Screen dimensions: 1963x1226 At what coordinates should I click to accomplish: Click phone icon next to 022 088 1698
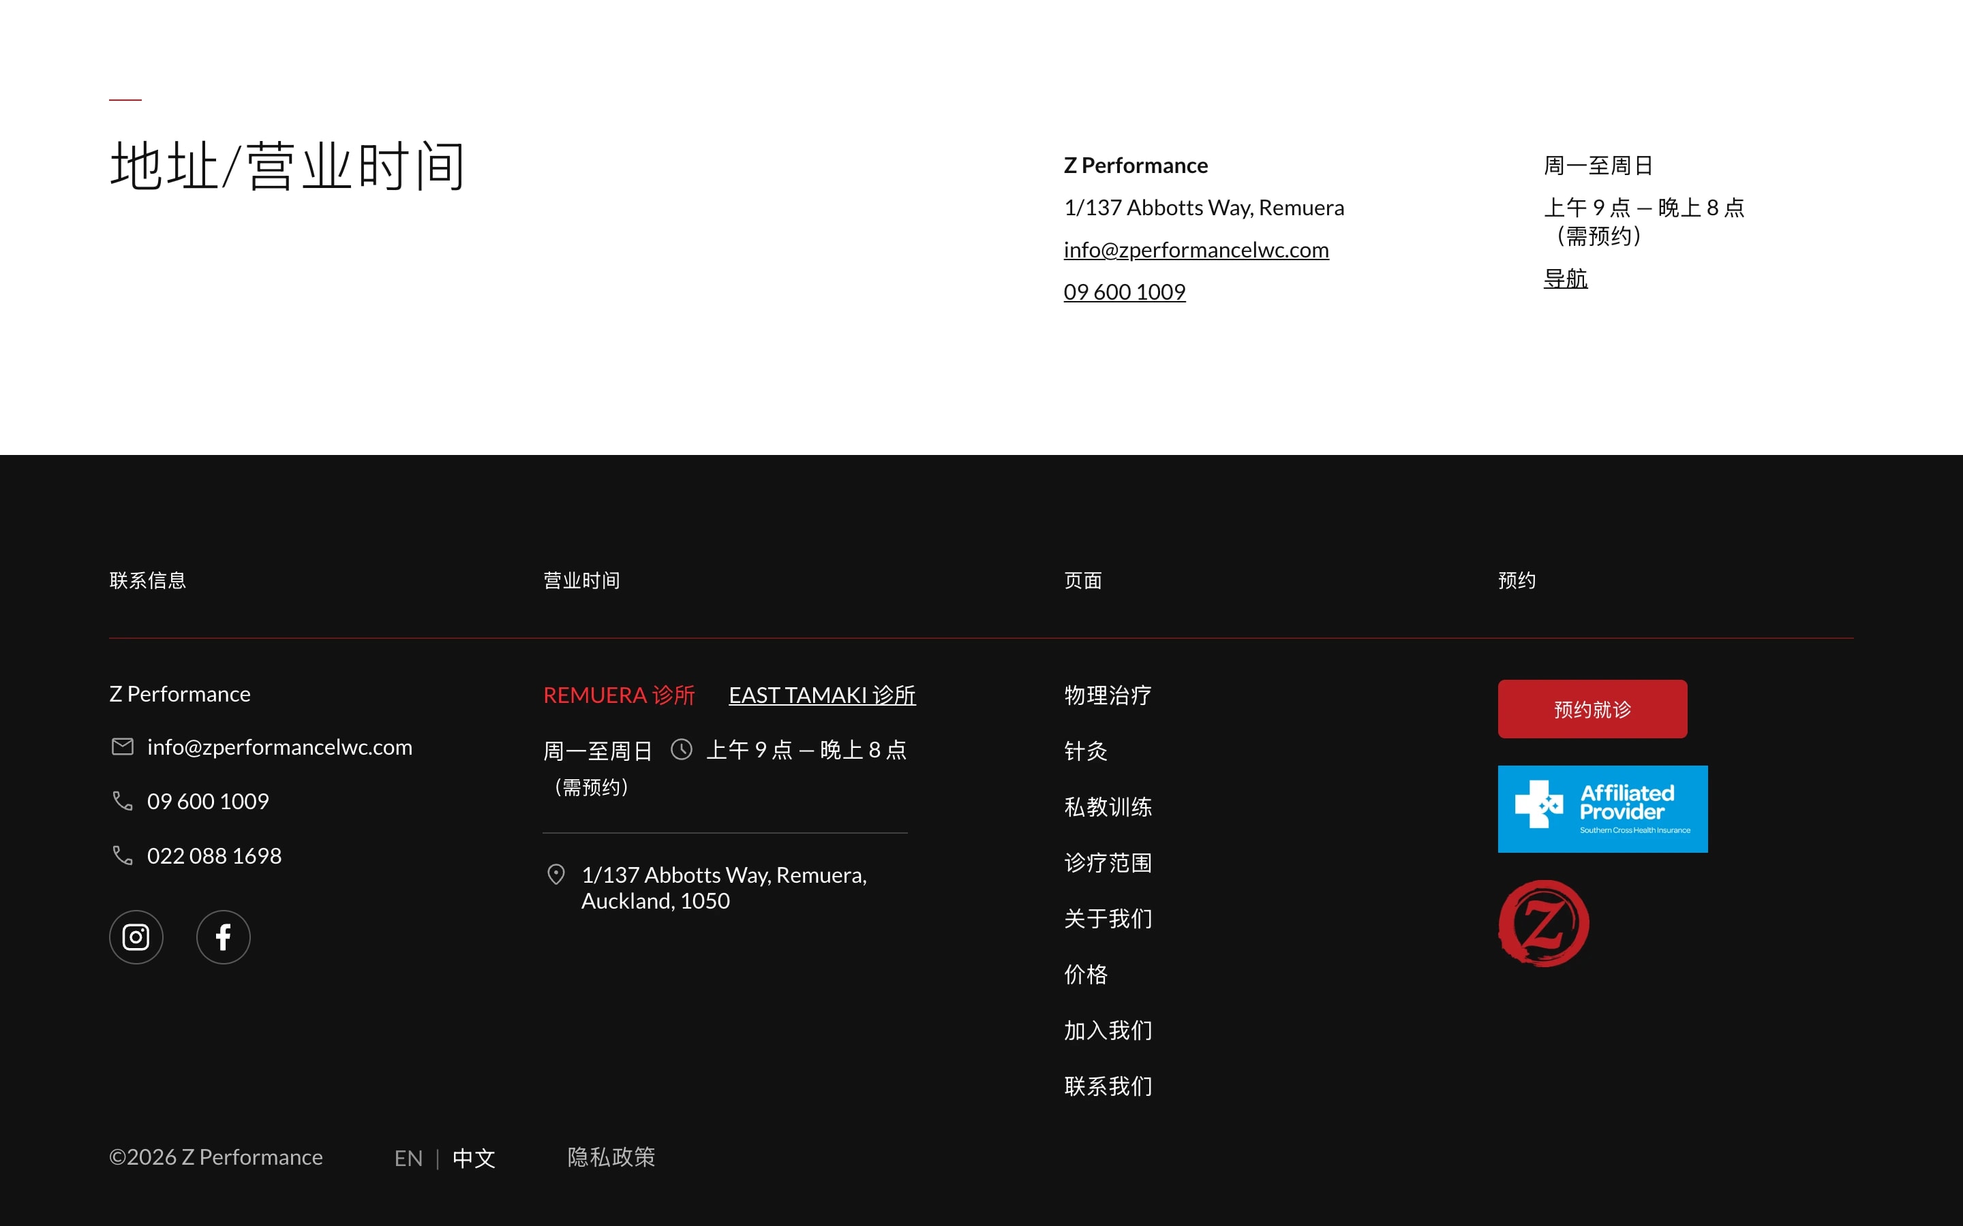coord(123,855)
